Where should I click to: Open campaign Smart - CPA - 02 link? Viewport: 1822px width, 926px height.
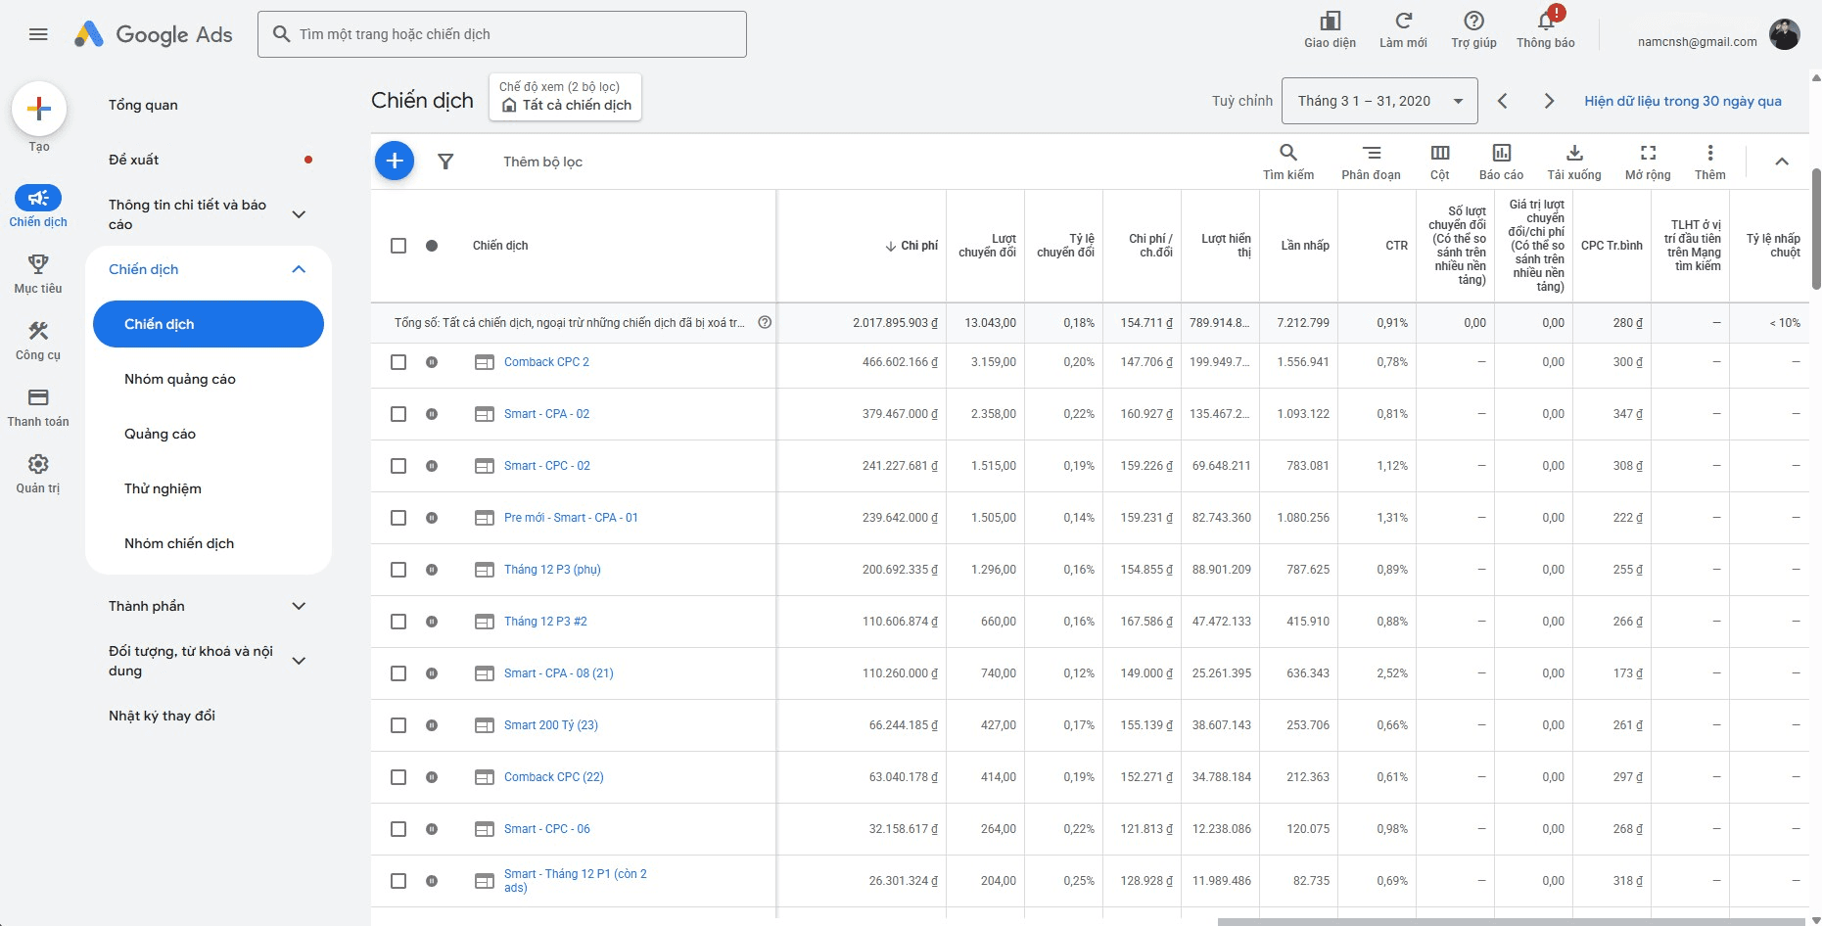click(546, 414)
